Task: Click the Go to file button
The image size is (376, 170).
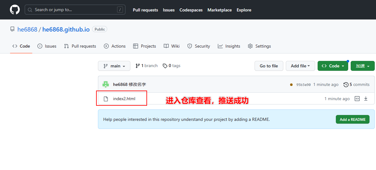Action: [x=269, y=66]
